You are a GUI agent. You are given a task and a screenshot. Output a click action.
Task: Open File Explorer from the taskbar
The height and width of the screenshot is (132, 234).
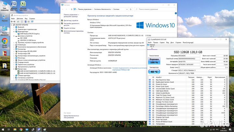[x=15, y=129]
